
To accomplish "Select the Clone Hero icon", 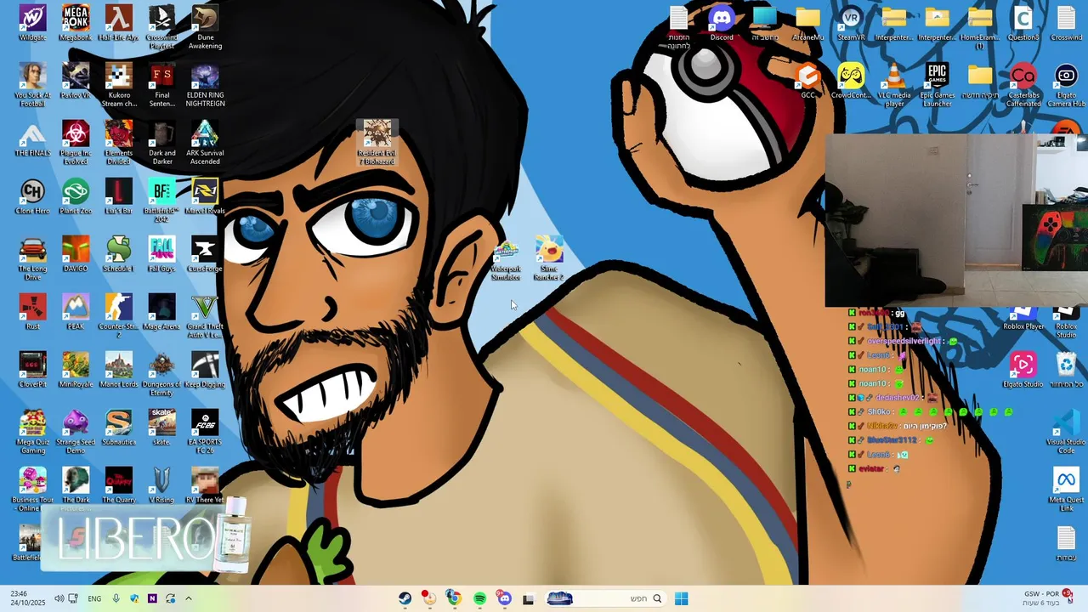I will tap(32, 196).
